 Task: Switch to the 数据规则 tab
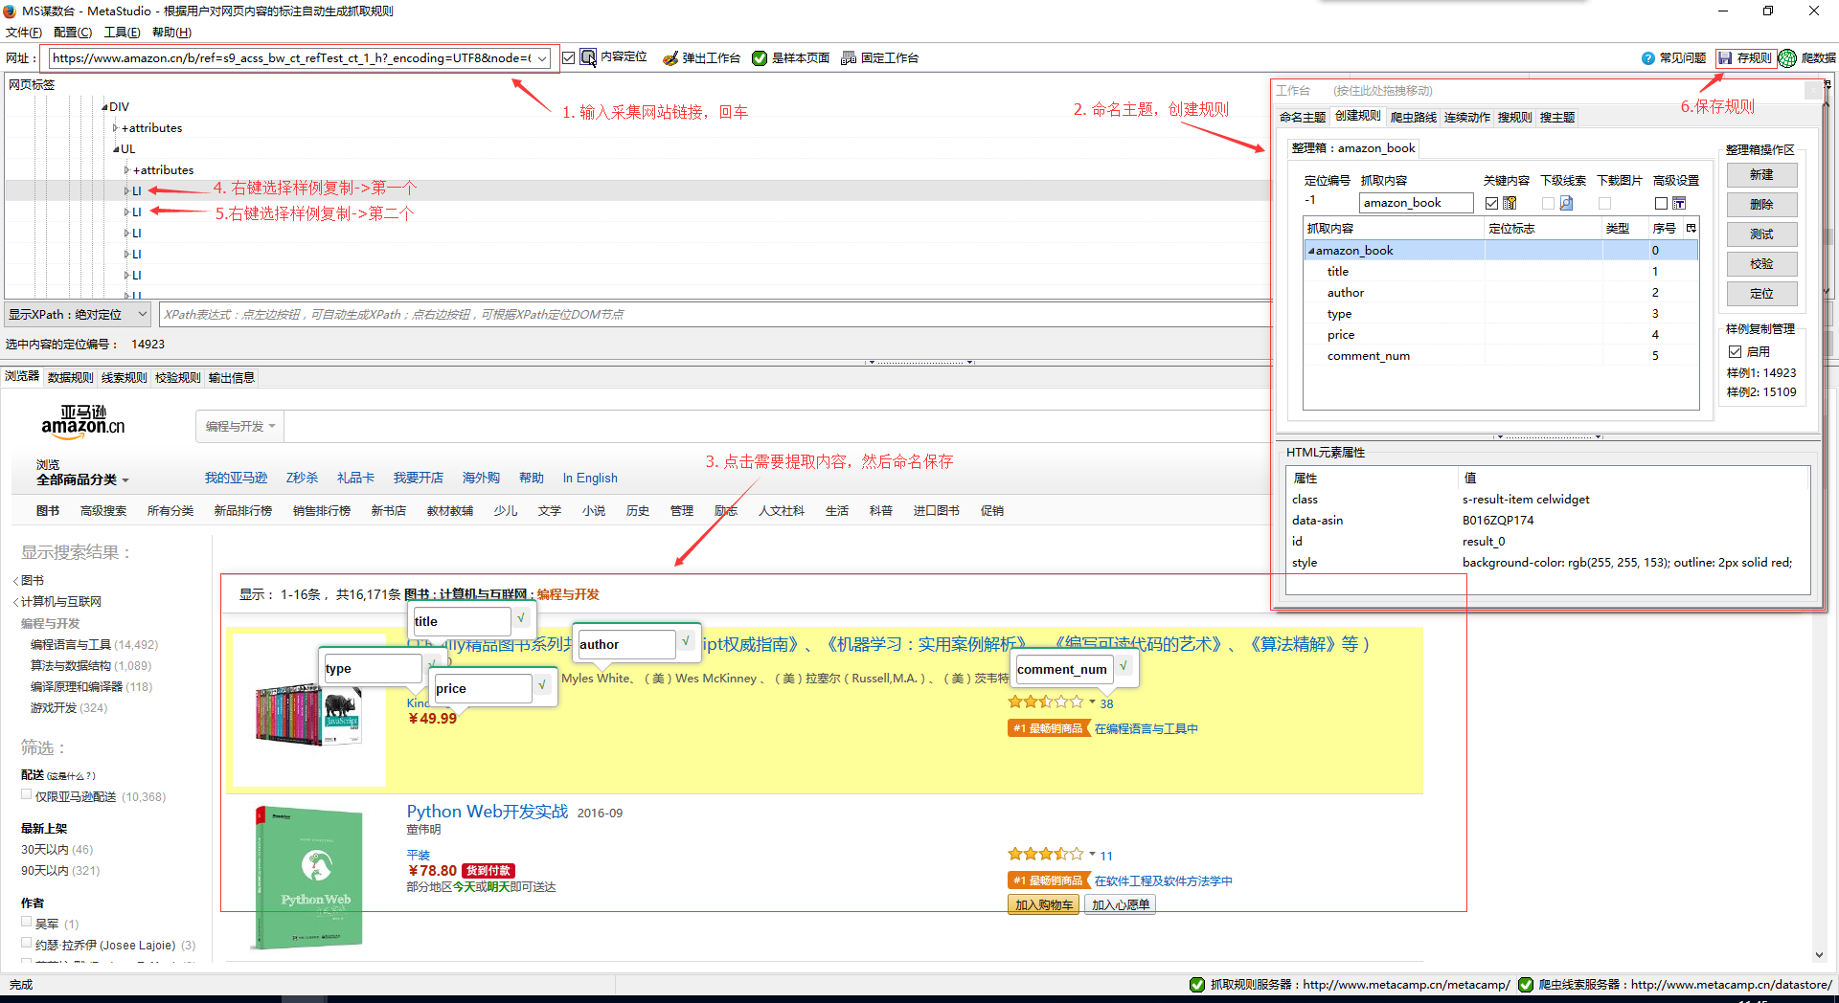71,378
